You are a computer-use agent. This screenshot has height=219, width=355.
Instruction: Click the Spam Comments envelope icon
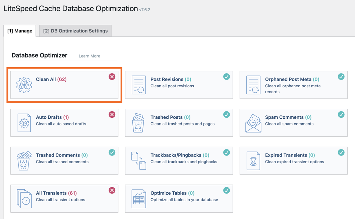click(x=253, y=123)
